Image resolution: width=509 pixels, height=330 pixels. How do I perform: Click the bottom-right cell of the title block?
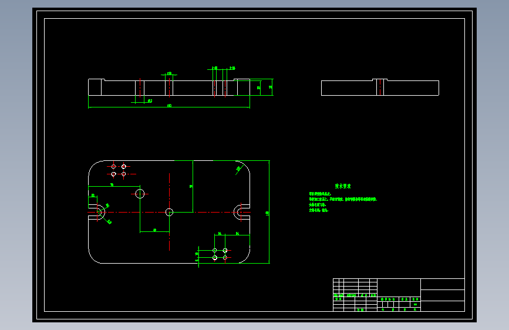point(443,307)
